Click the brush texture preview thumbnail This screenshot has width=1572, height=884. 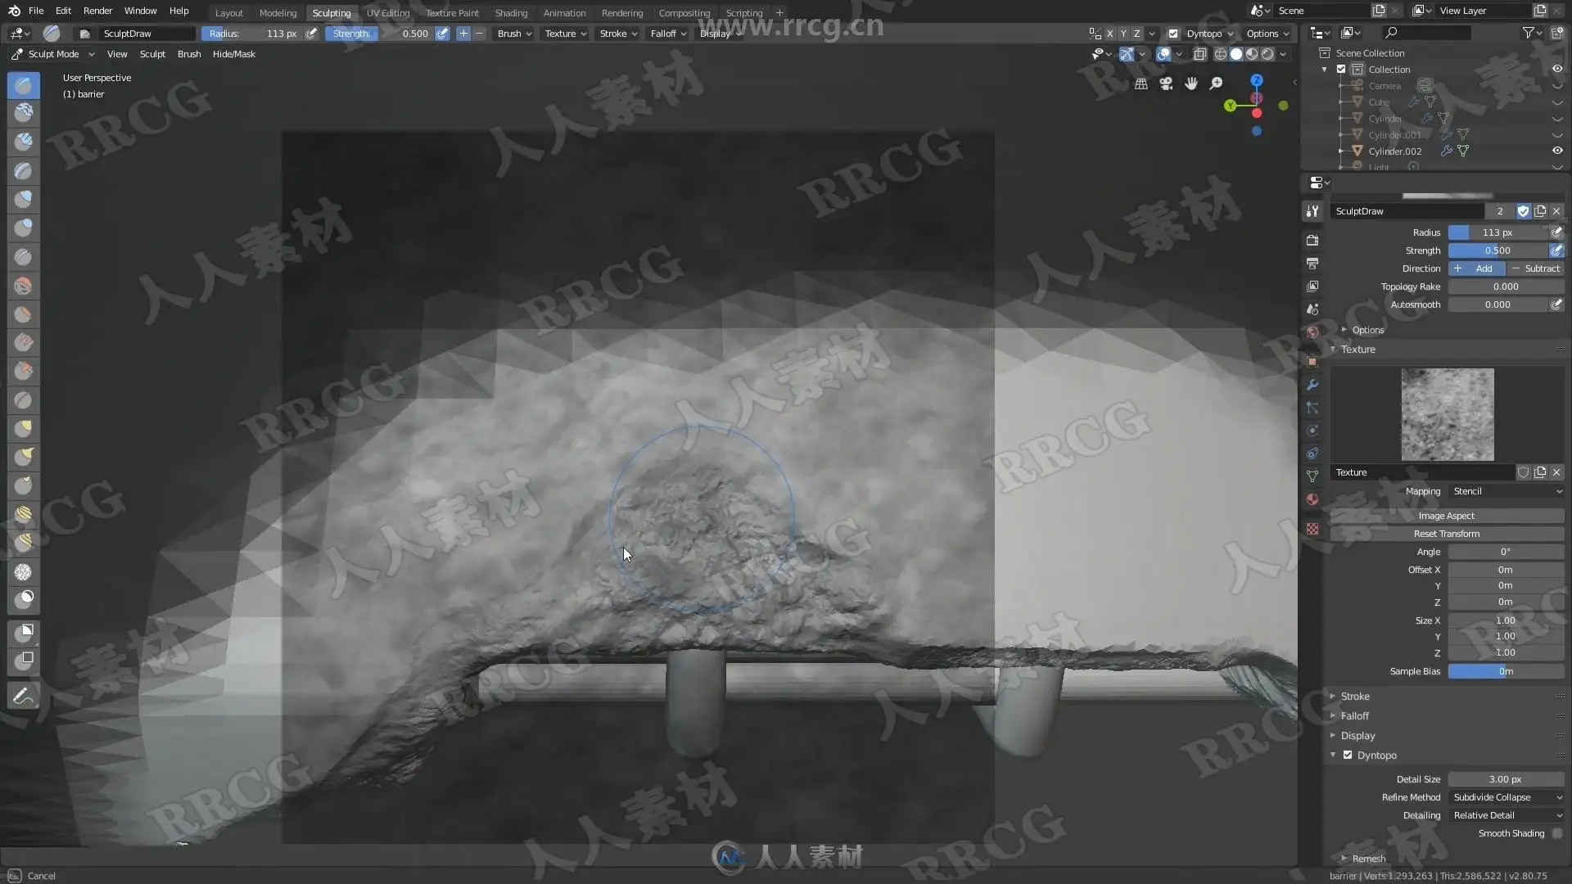[1447, 414]
